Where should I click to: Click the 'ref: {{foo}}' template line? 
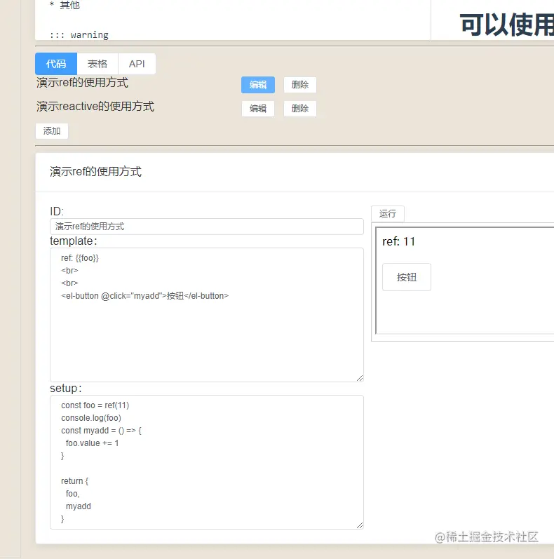click(79, 257)
